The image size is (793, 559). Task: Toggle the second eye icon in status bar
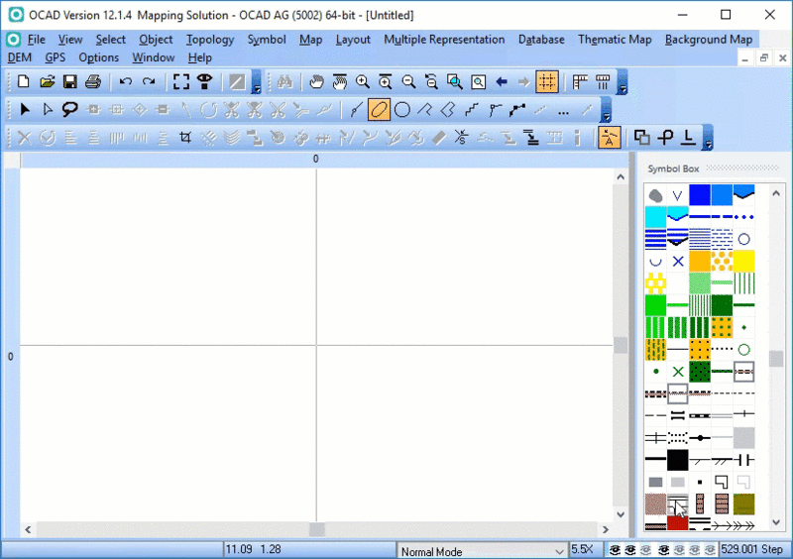(x=630, y=550)
